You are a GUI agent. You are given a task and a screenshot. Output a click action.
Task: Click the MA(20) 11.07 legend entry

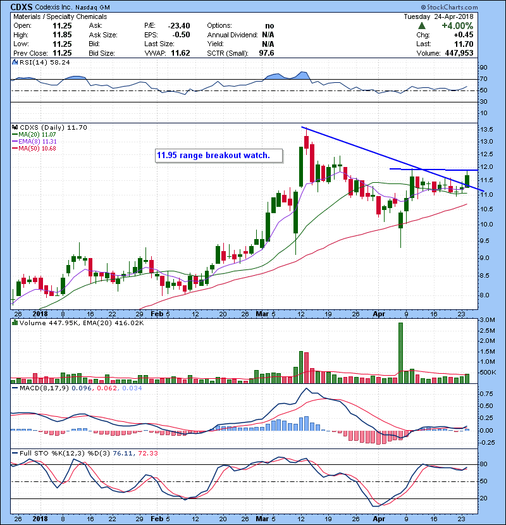click(34, 135)
